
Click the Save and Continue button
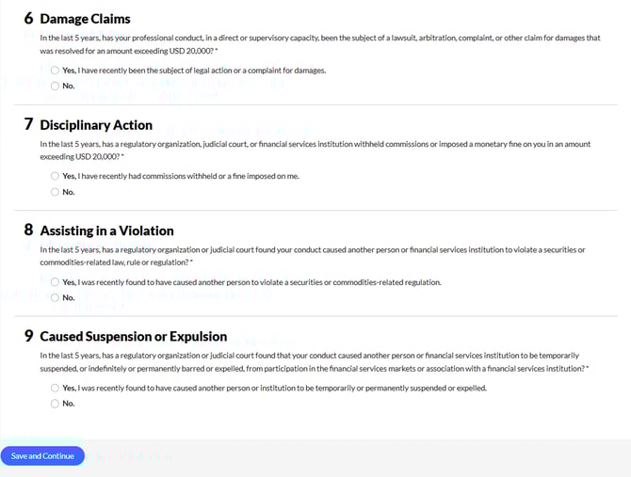(42, 456)
